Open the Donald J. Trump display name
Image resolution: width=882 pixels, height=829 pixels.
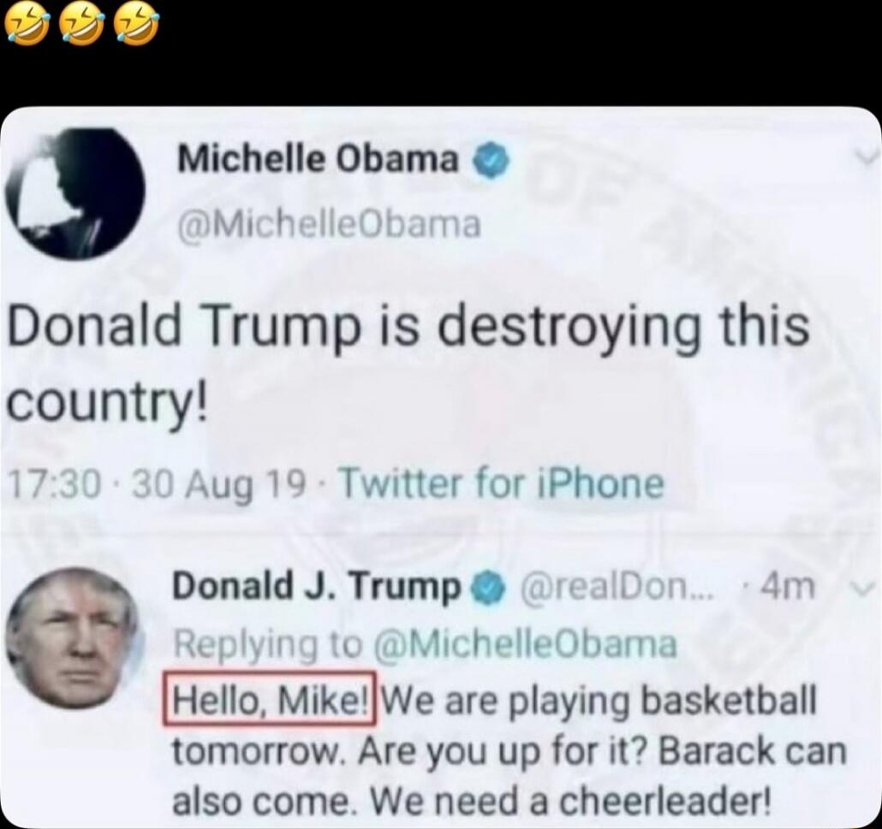click(x=316, y=586)
